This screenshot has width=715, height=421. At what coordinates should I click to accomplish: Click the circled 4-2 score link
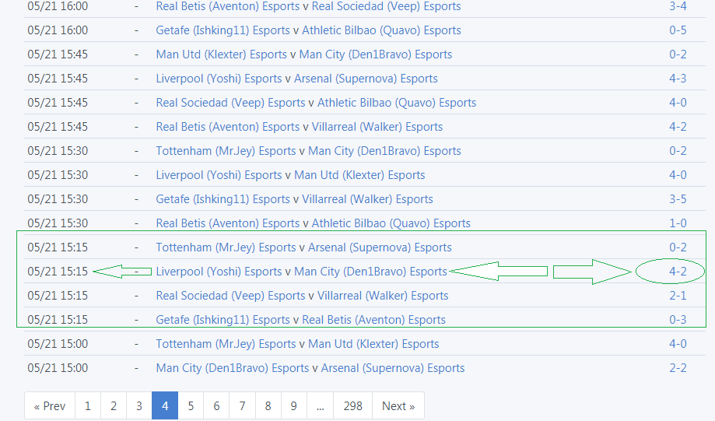point(678,272)
